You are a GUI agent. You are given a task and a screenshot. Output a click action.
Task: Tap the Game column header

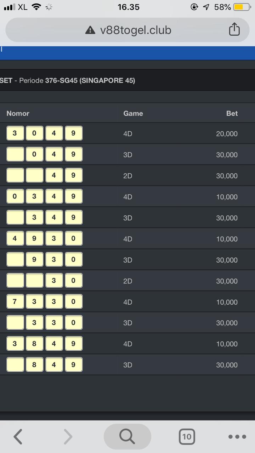(x=133, y=113)
